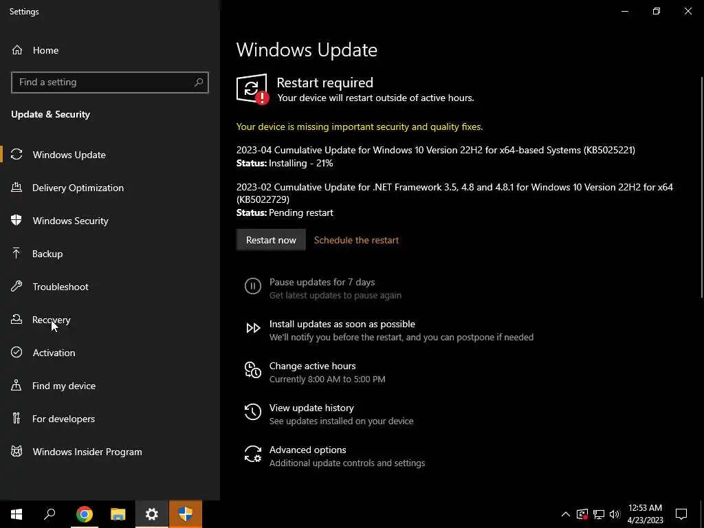The height and width of the screenshot is (528, 704).
Task: Click the Find my device icon
Action: 16,386
